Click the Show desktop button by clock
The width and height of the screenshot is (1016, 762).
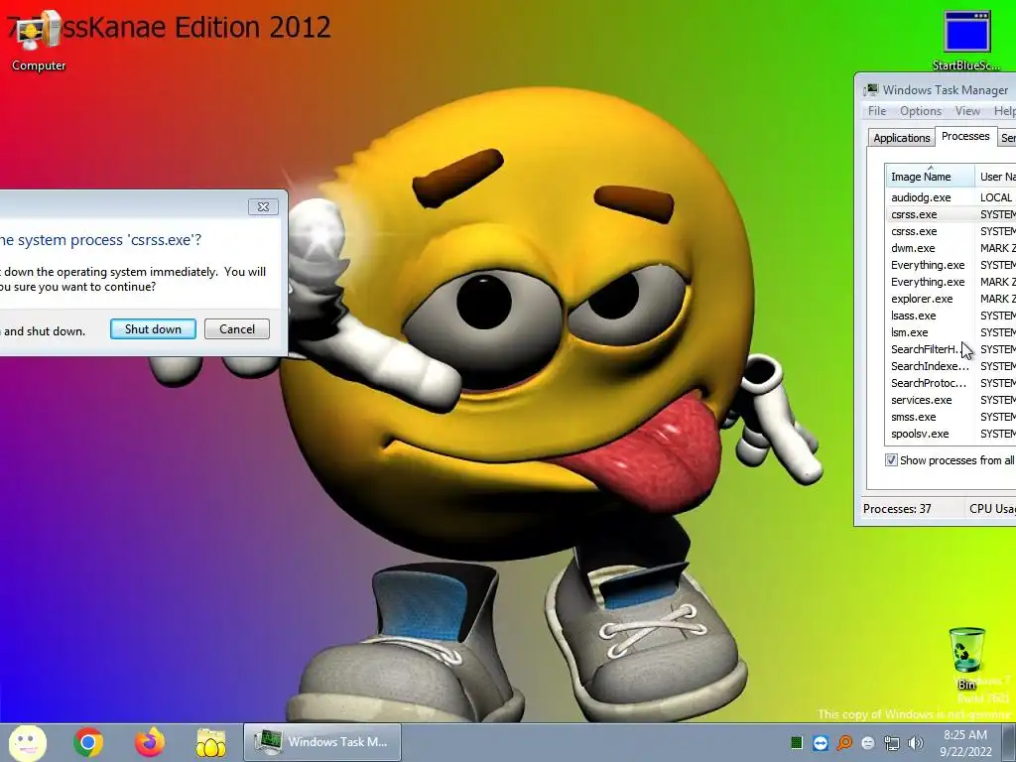pos(1009,742)
